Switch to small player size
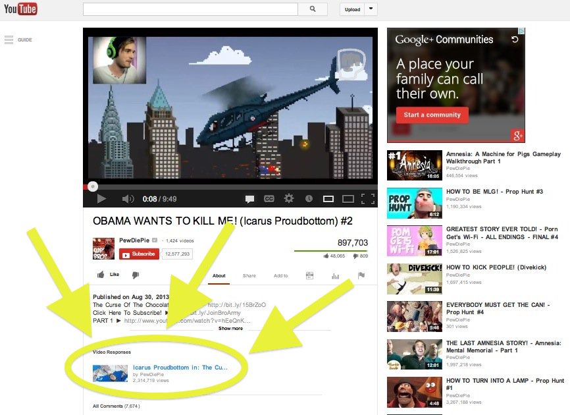The height and width of the screenshot is (415, 570). [328, 199]
